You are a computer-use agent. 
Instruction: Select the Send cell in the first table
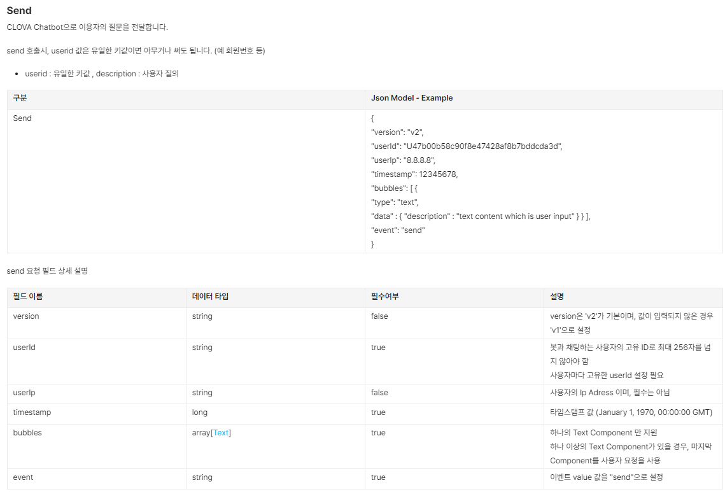[x=22, y=118]
